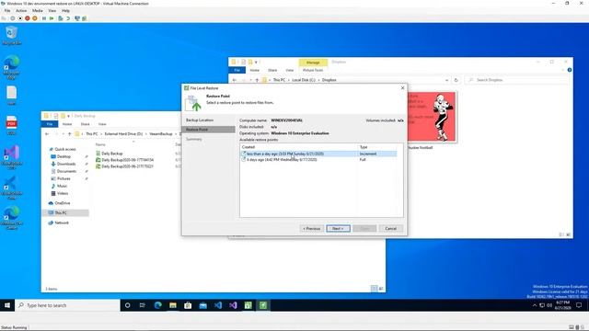Refresh the Dropbox explorer window
589x331 pixels.
(x=456, y=80)
